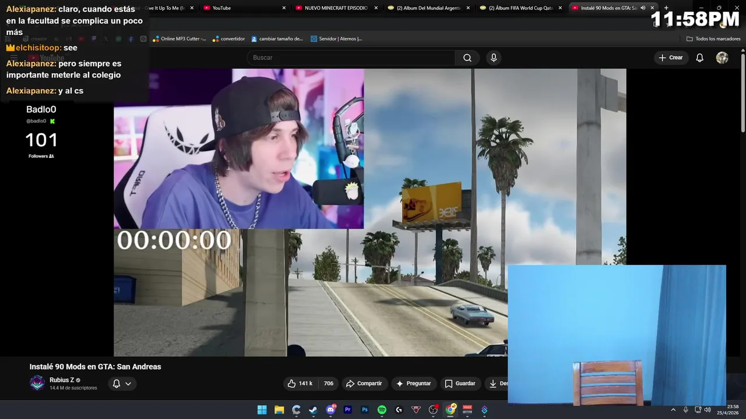The height and width of the screenshot is (419, 746).
Task: Open network status icon in tray
Action: (x=698, y=410)
